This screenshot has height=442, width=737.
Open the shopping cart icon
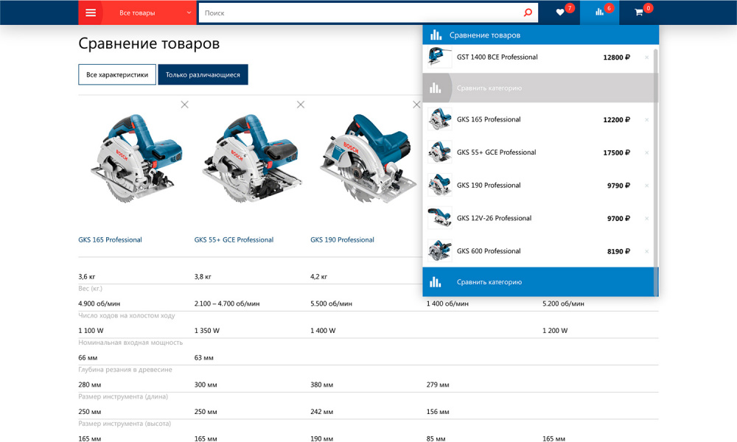pos(639,13)
